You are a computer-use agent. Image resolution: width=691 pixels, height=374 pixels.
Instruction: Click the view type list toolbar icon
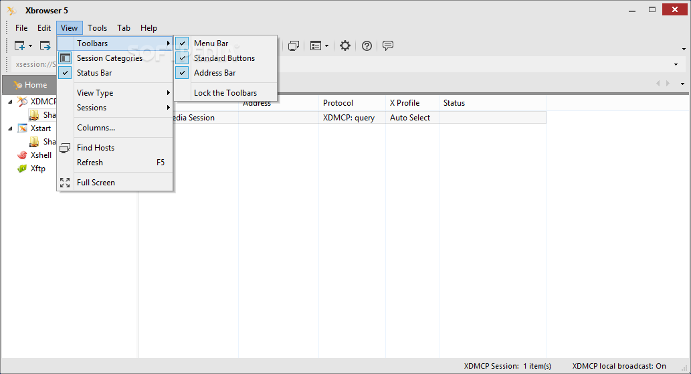[x=316, y=45]
